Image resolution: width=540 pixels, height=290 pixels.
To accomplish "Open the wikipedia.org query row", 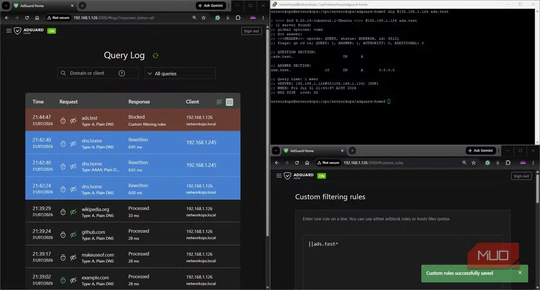I will 133,211.
